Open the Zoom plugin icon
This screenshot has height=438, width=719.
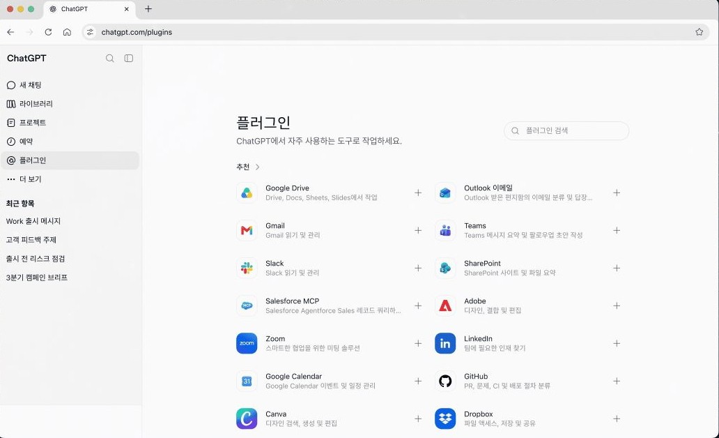click(247, 343)
